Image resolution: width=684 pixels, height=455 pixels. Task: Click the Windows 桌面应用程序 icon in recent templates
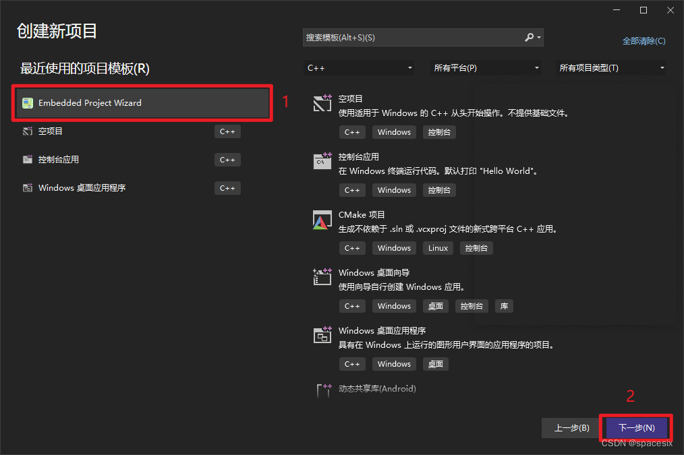28,188
